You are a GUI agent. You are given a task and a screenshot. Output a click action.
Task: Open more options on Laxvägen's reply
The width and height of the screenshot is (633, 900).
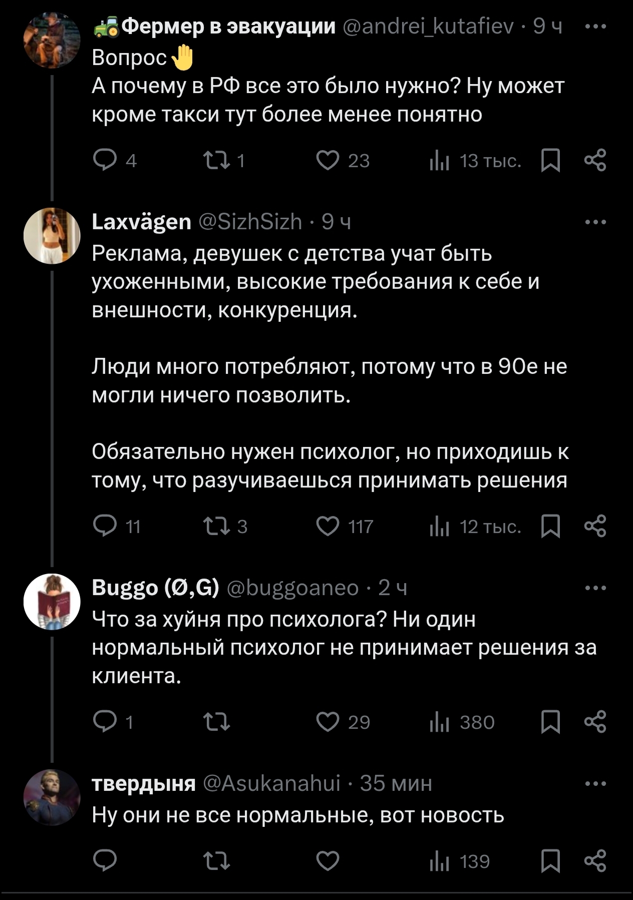(595, 222)
